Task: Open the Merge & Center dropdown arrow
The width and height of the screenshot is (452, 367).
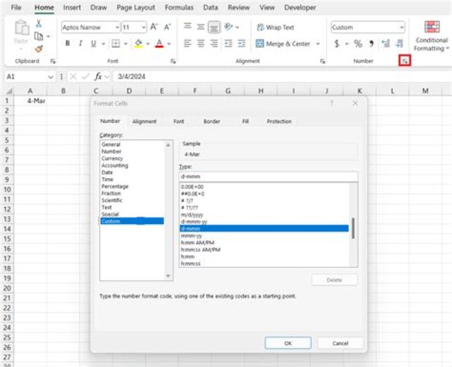Action: click(x=318, y=44)
